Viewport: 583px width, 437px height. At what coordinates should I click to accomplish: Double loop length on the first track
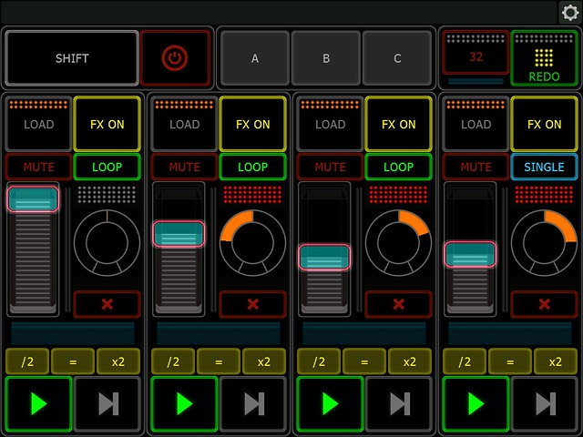pyautogui.click(x=118, y=361)
